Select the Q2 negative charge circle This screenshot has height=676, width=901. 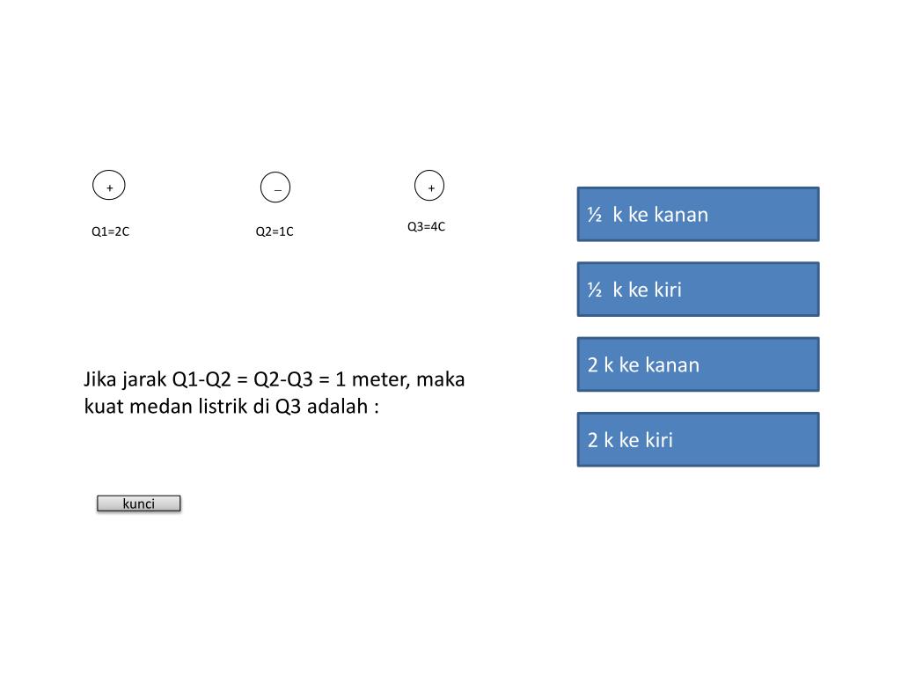pos(275,187)
